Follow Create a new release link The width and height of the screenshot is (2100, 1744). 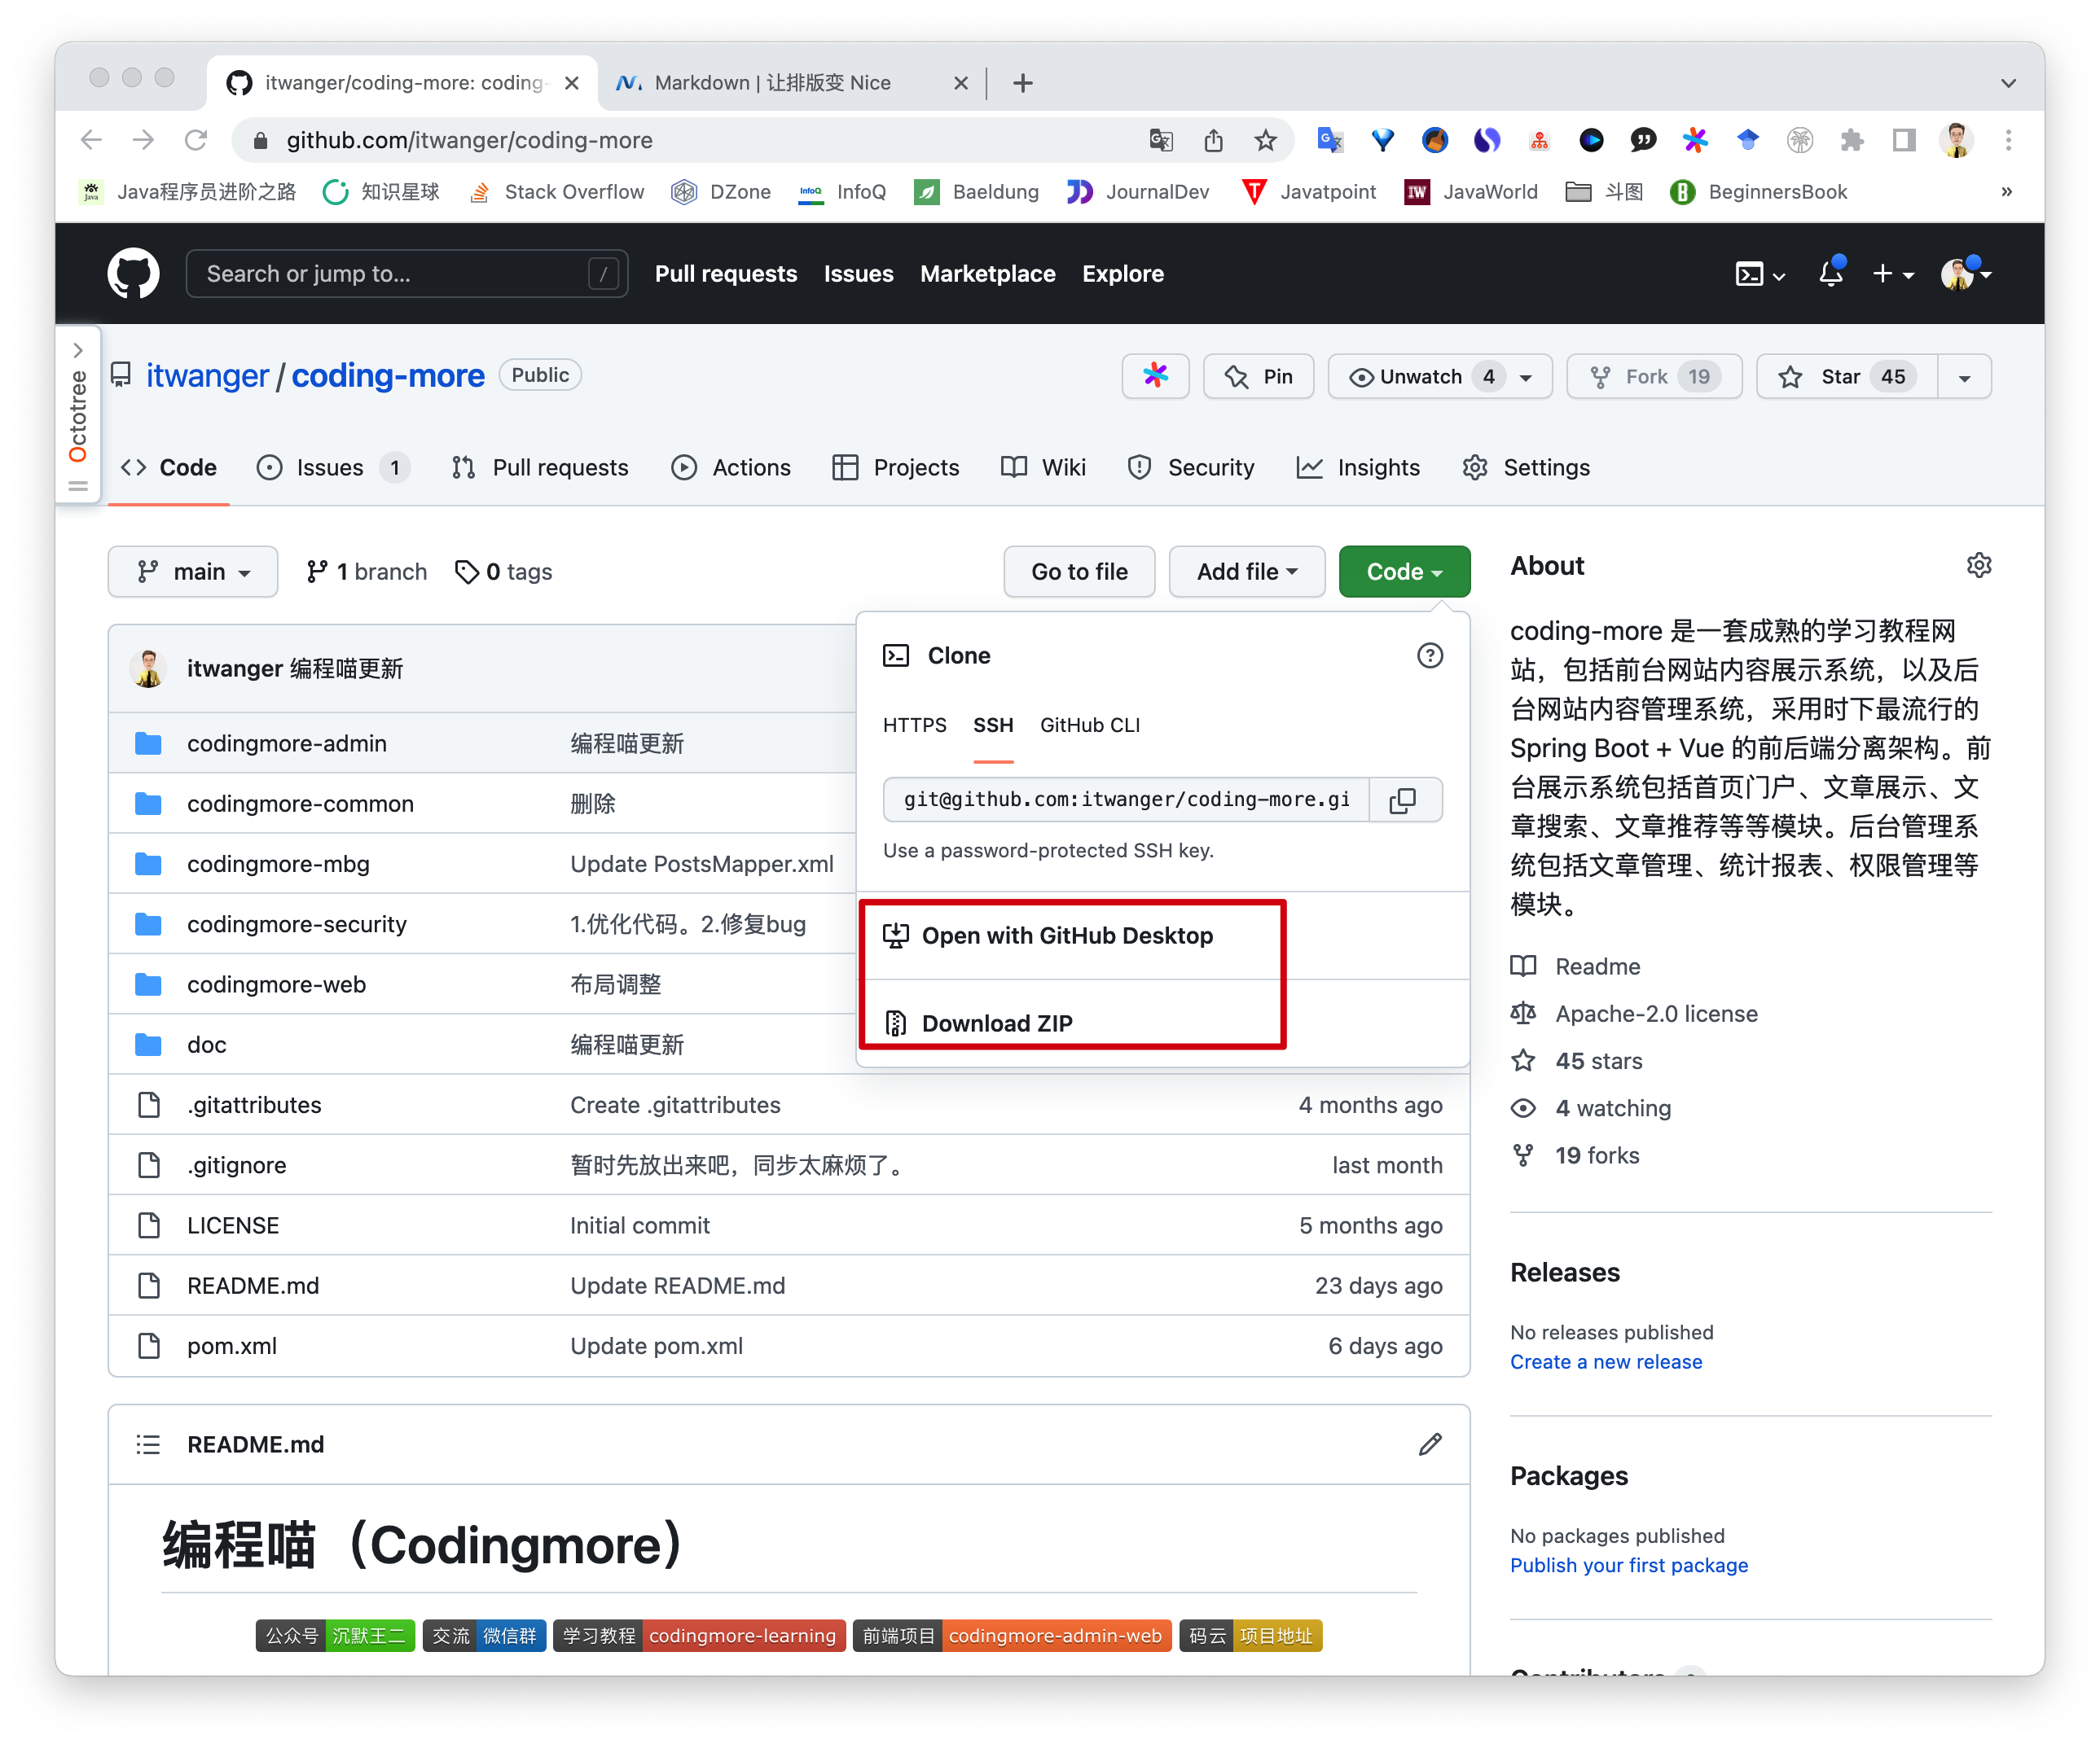tap(1605, 1362)
